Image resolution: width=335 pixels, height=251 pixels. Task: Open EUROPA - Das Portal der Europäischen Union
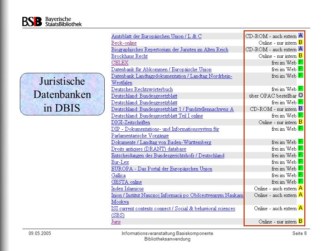[162, 169]
